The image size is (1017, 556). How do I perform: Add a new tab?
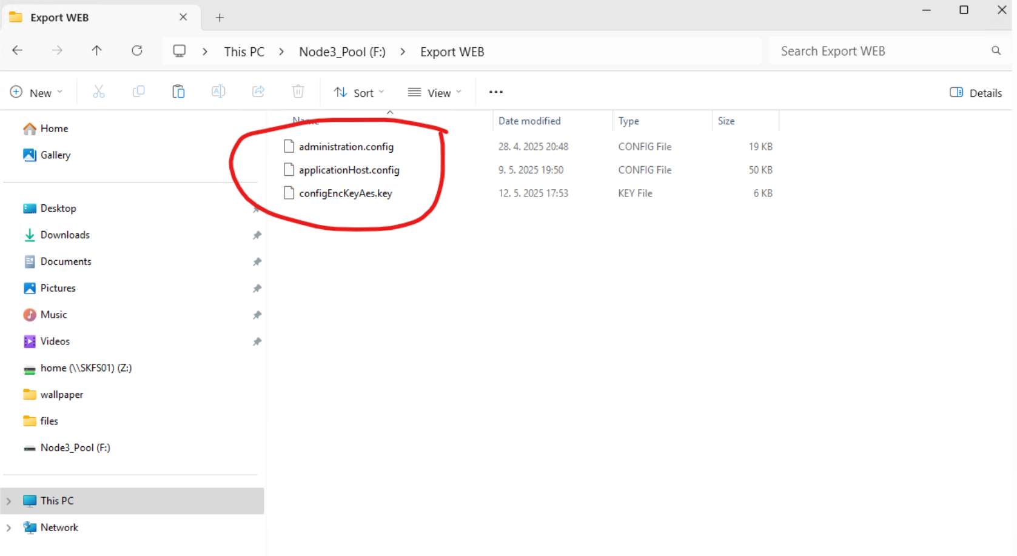[220, 18]
